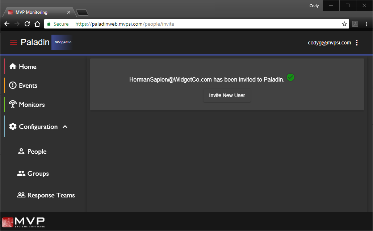Viewport: 373px width, 231px height.
Task: Click the Configuration gear icon
Action: click(13, 127)
